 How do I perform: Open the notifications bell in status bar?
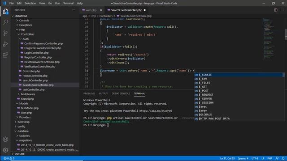click(x=283, y=158)
